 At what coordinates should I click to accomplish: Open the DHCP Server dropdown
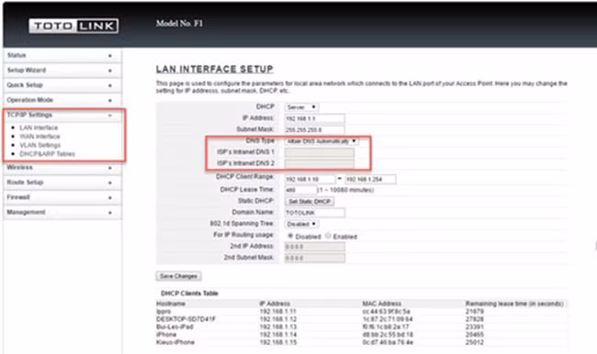pos(301,107)
